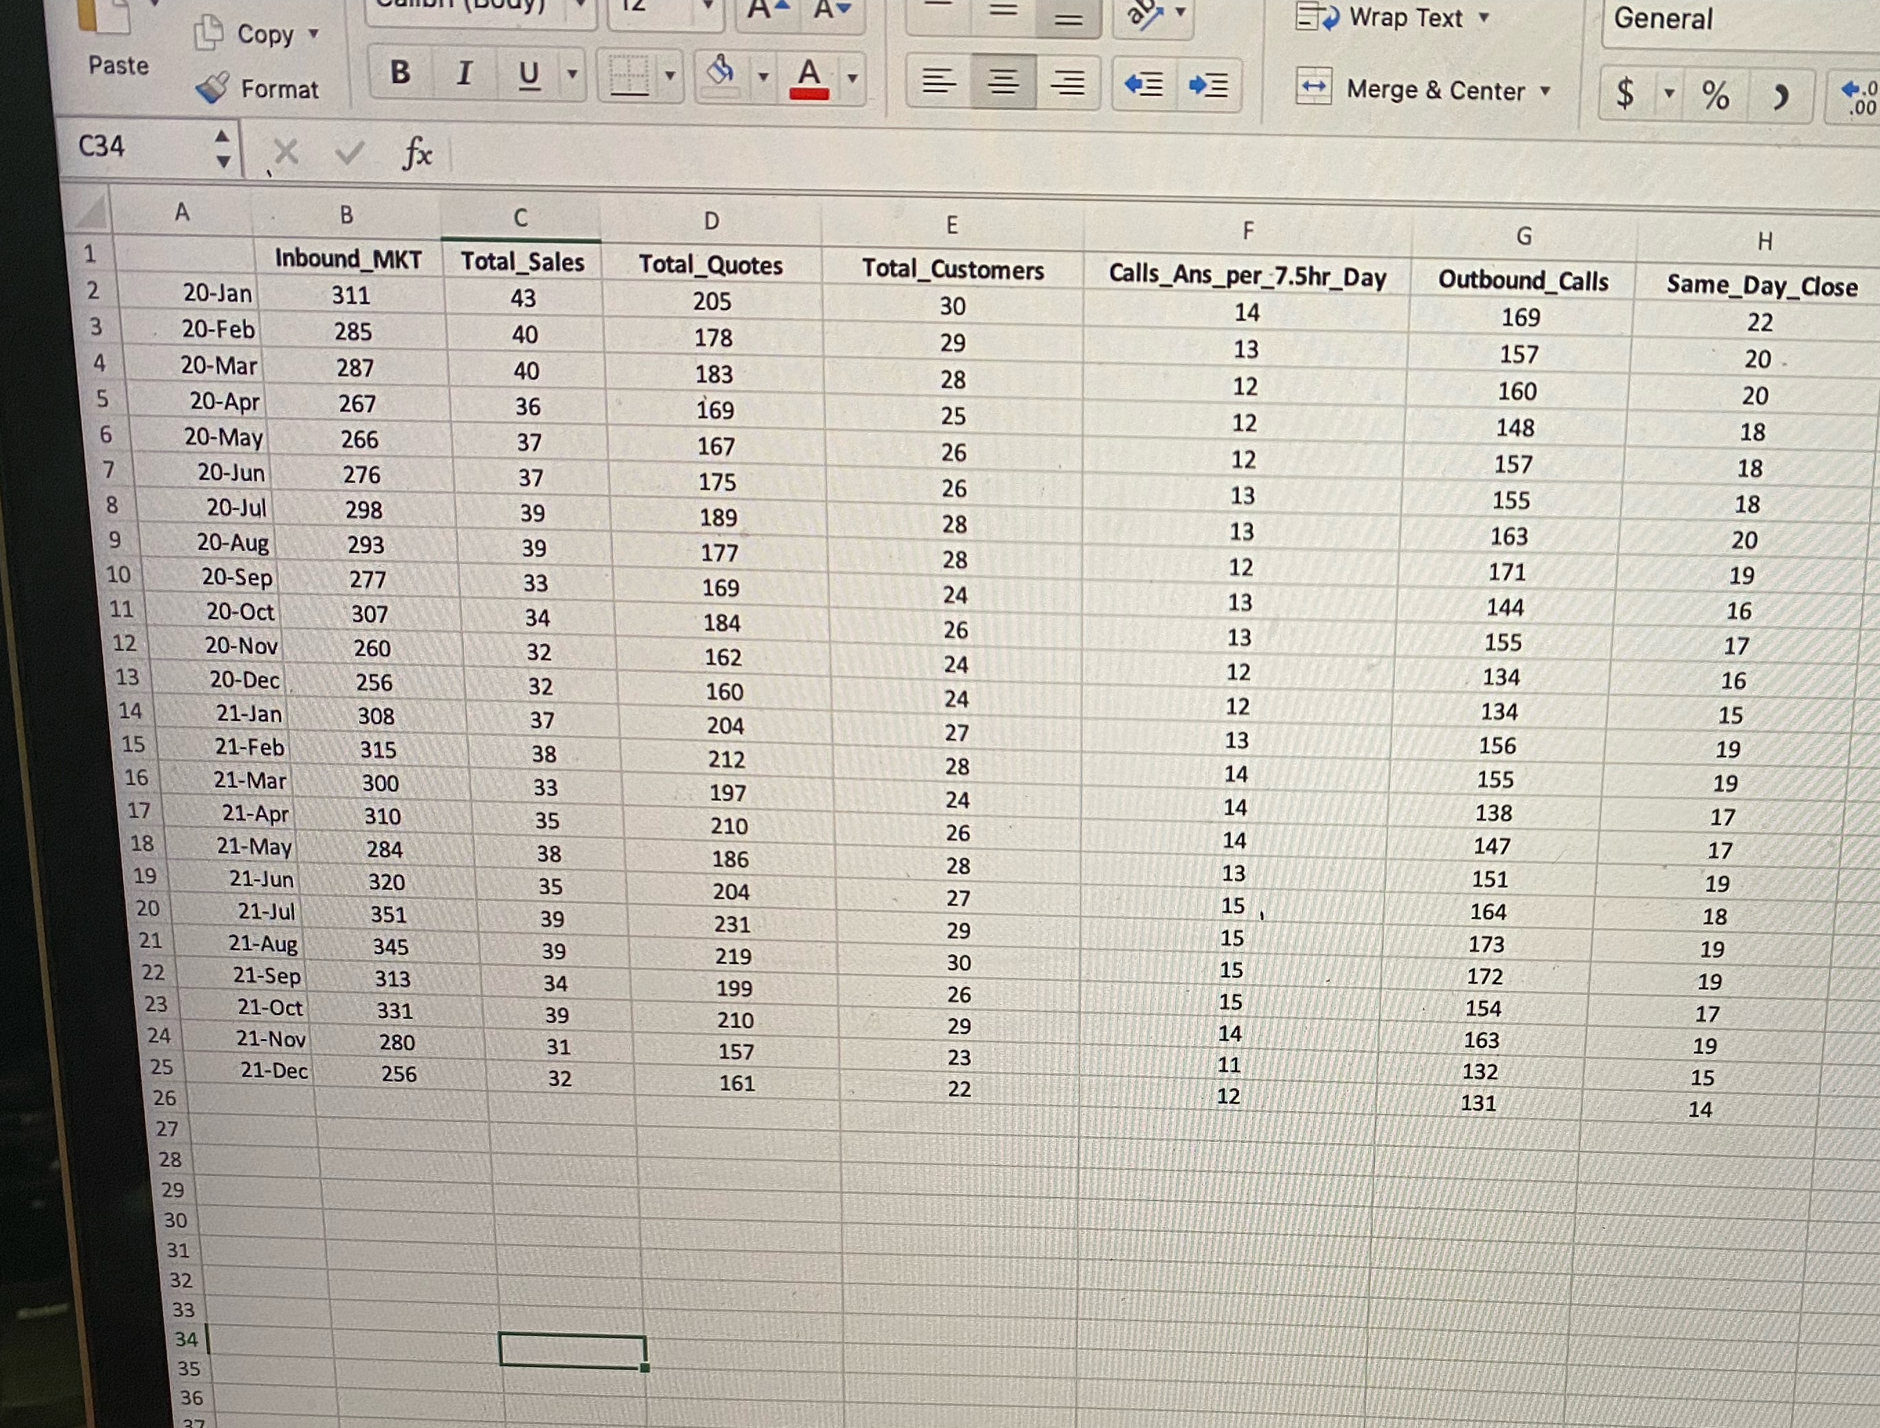Select the column D header

click(x=711, y=221)
